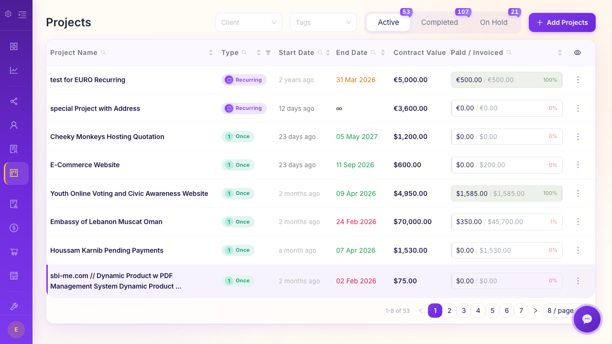Go to page 4 in pagination

(x=478, y=311)
